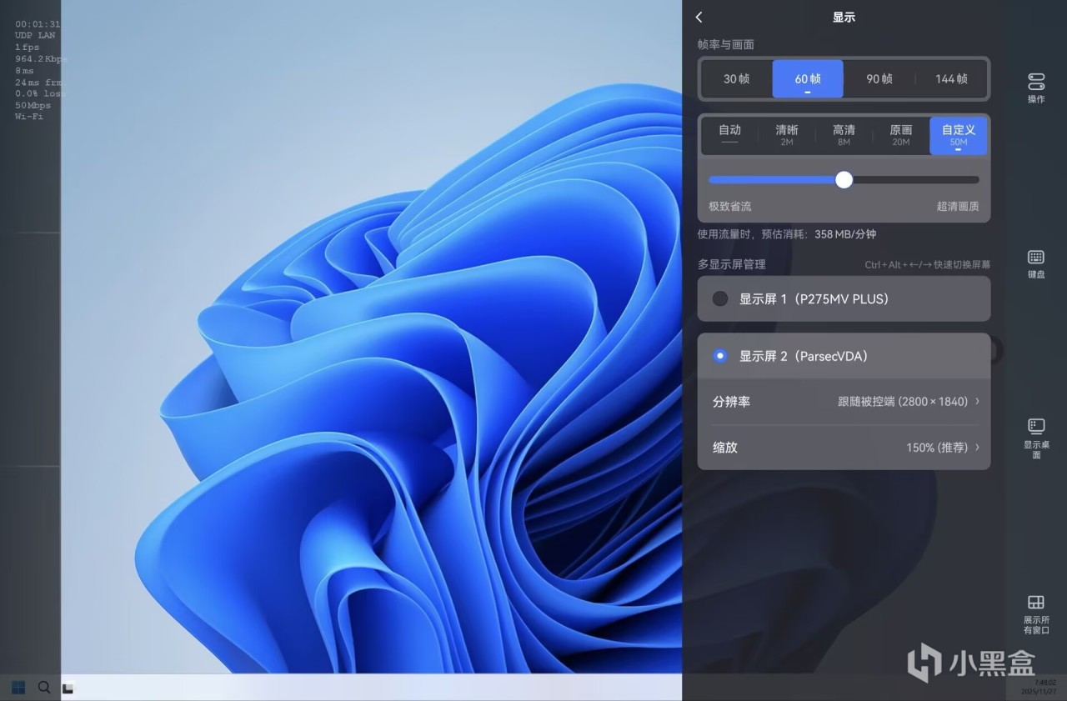Open the Windows Start menu
Image resolution: width=1067 pixels, height=701 pixels.
coord(18,688)
